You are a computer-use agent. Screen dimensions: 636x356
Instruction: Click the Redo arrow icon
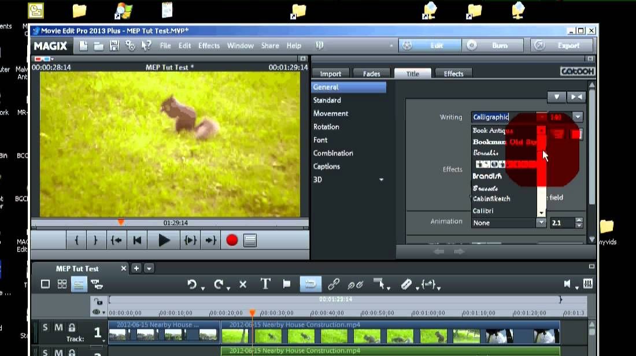coord(218,284)
